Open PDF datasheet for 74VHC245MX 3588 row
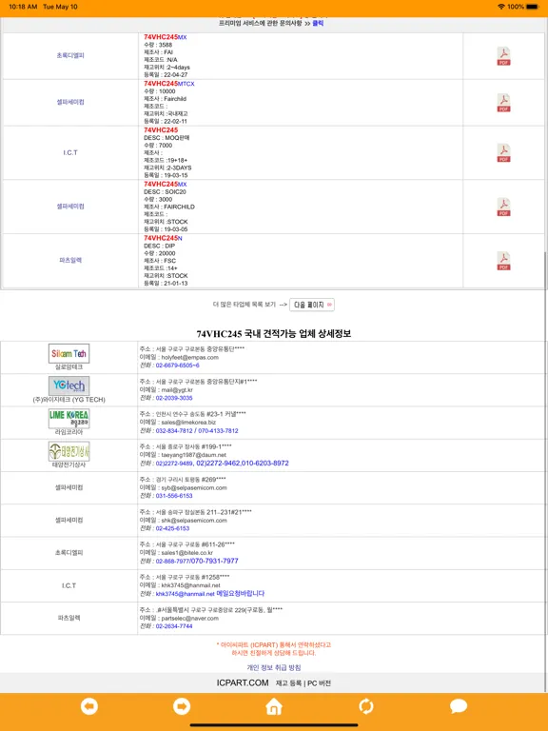Screen dimensions: 548x731 (x=503, y=56)
